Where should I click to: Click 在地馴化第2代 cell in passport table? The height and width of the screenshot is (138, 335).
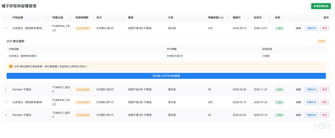pos(175,56)
